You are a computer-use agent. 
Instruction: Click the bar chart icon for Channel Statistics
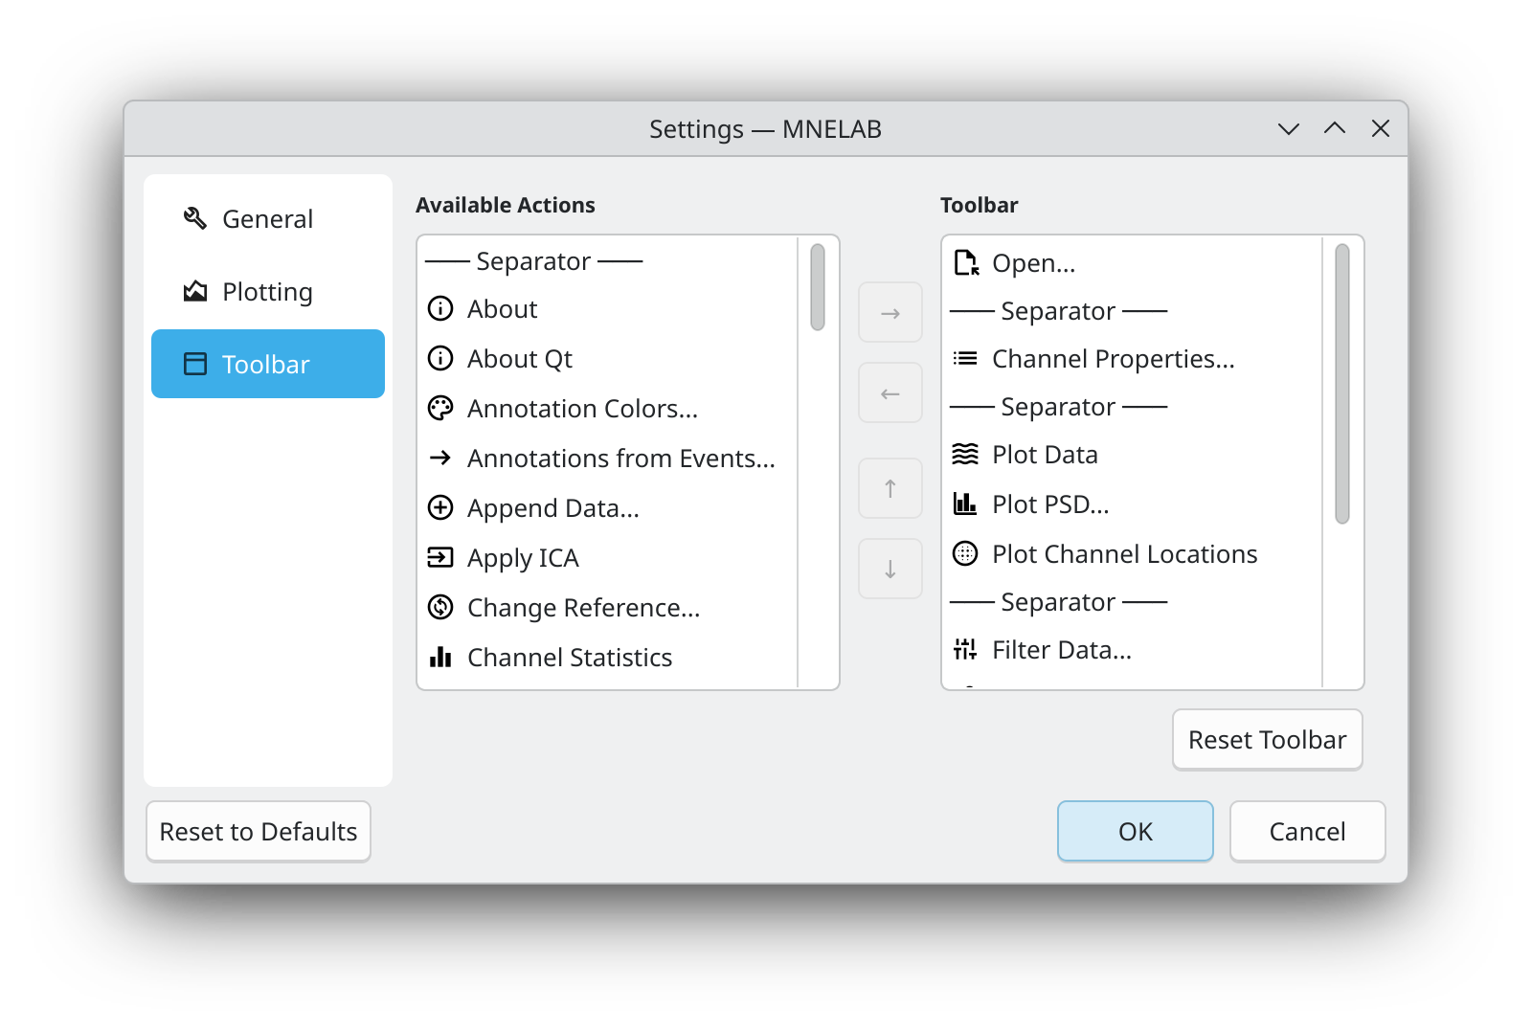pyautogui.click(x=440, y=658)
